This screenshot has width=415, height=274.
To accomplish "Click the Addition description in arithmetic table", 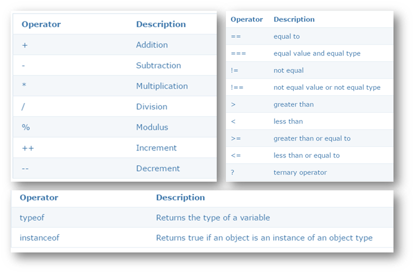I will [152, 45].
